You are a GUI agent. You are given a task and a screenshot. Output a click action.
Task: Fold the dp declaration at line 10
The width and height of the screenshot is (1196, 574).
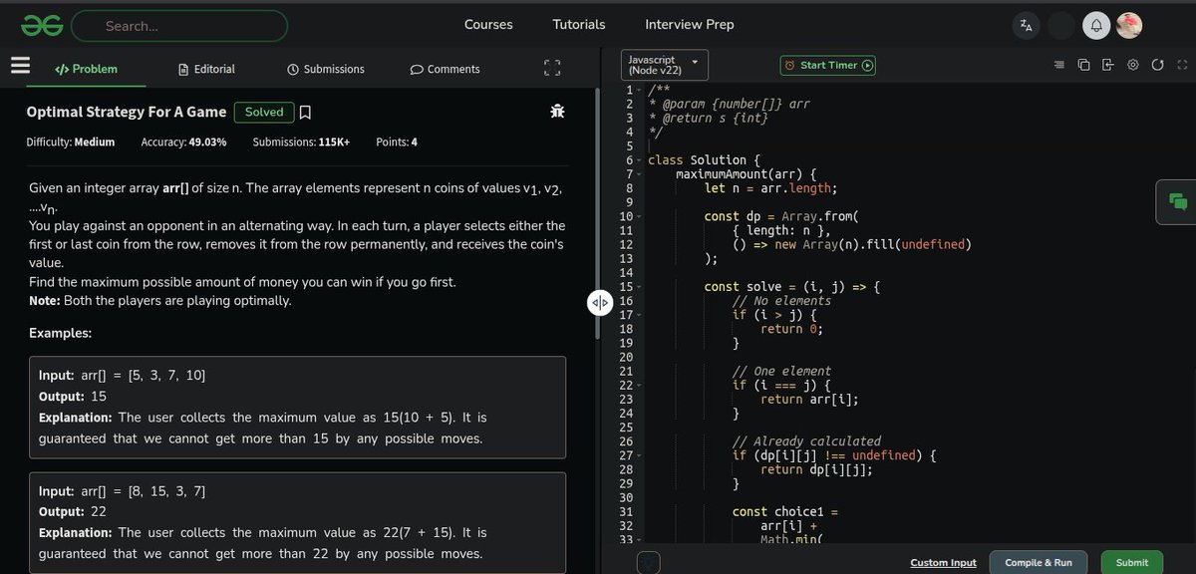point(639,216)
